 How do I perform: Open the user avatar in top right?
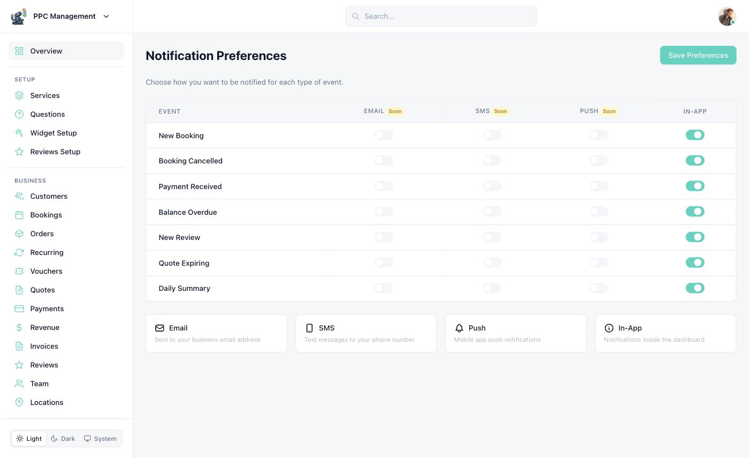point(727,17)
